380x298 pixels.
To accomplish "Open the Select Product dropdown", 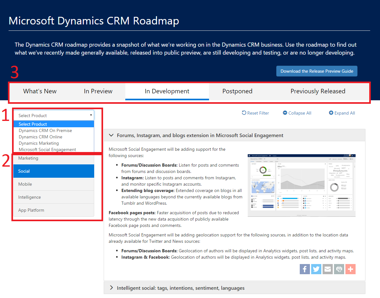I will (54, 116).
